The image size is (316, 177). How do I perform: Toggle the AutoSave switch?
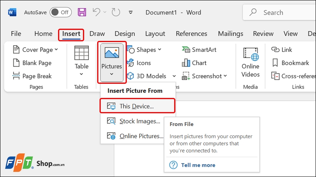tap(61, 13)
